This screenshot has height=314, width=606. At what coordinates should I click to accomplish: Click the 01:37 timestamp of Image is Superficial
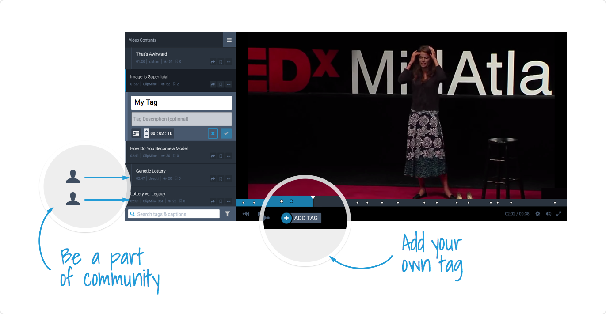click(135, 84)
